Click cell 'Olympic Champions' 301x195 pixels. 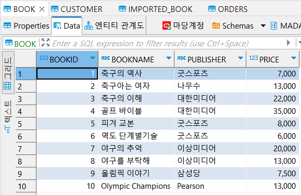(136, 186)
